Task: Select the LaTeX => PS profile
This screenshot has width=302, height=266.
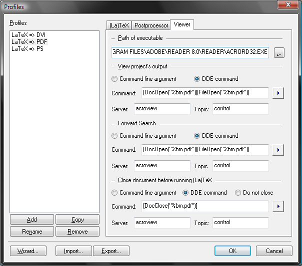Action: tap(27, 49)
